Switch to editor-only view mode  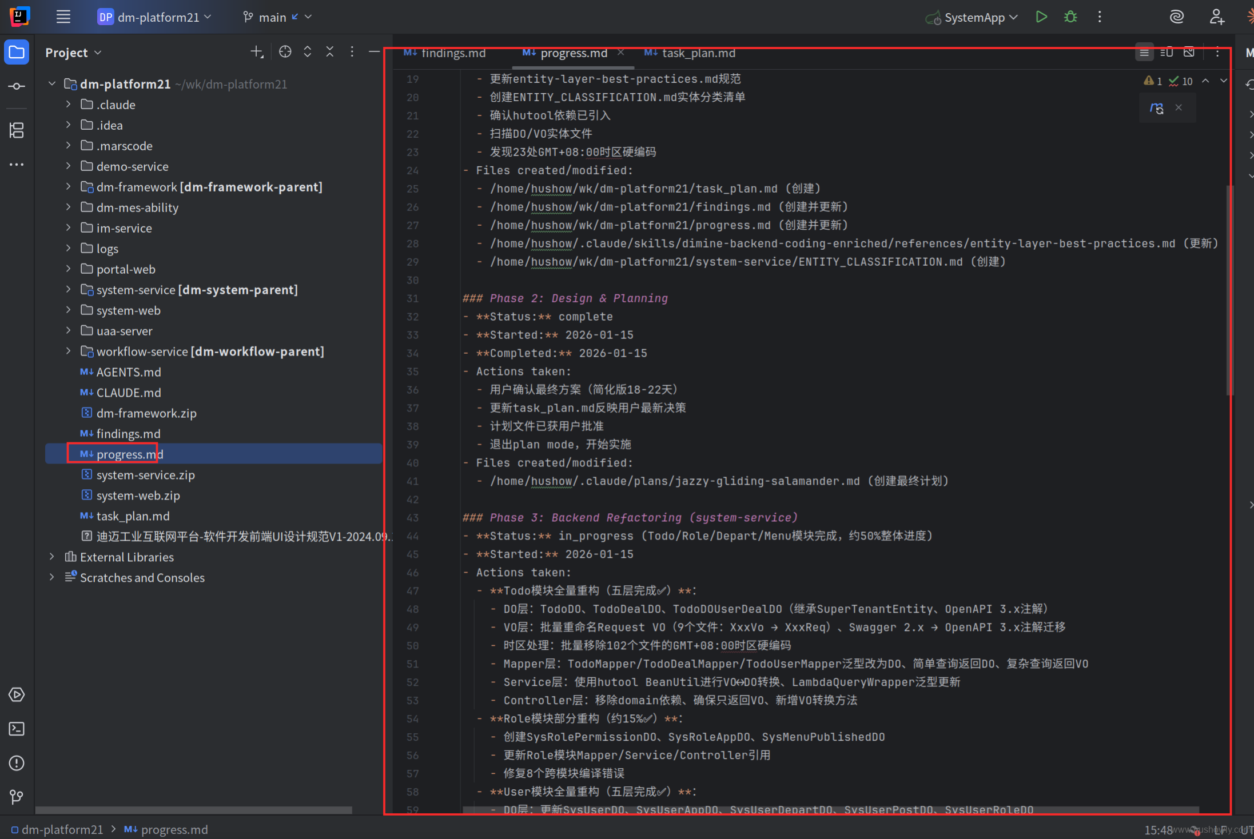tap(1144, 53)
